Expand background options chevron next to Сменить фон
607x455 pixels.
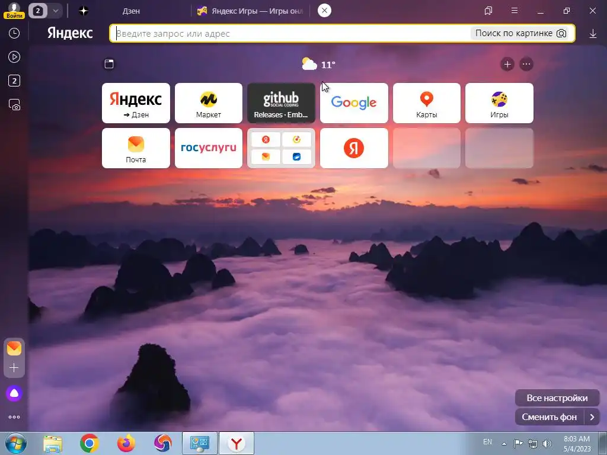tap(592, 417)
